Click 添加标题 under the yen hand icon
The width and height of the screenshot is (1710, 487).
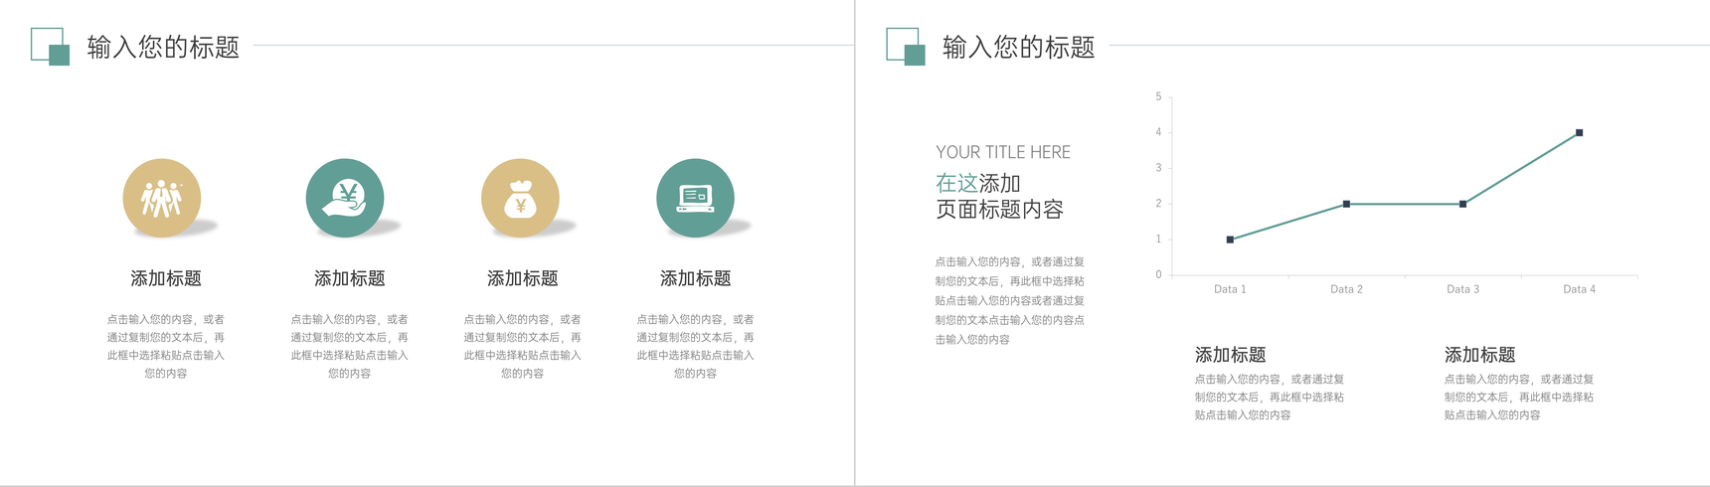(349, 278)
